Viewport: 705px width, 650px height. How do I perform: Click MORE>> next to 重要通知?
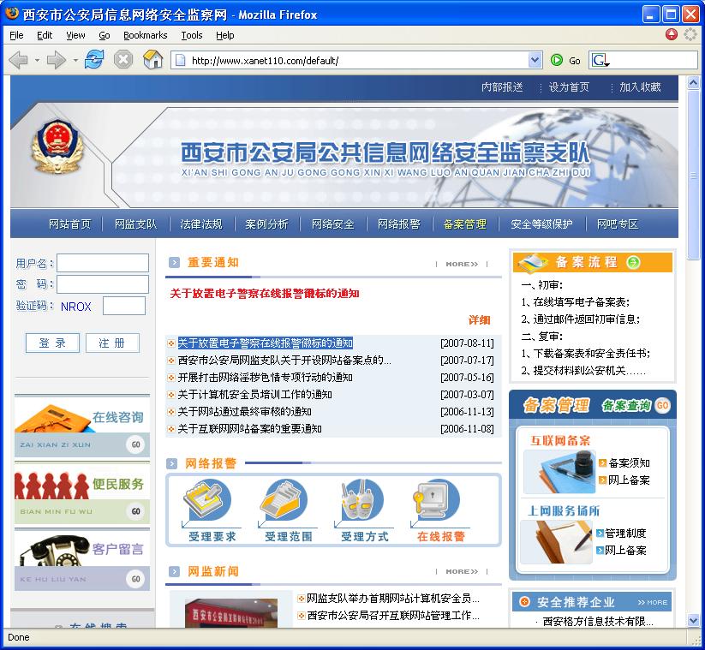pyautogui.click(x=462, y=264)
